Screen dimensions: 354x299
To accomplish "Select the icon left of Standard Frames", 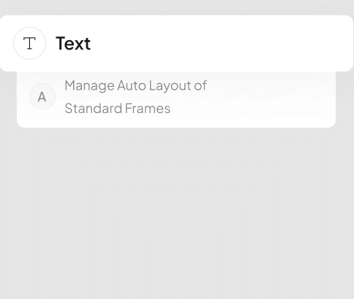I will 42,97.
